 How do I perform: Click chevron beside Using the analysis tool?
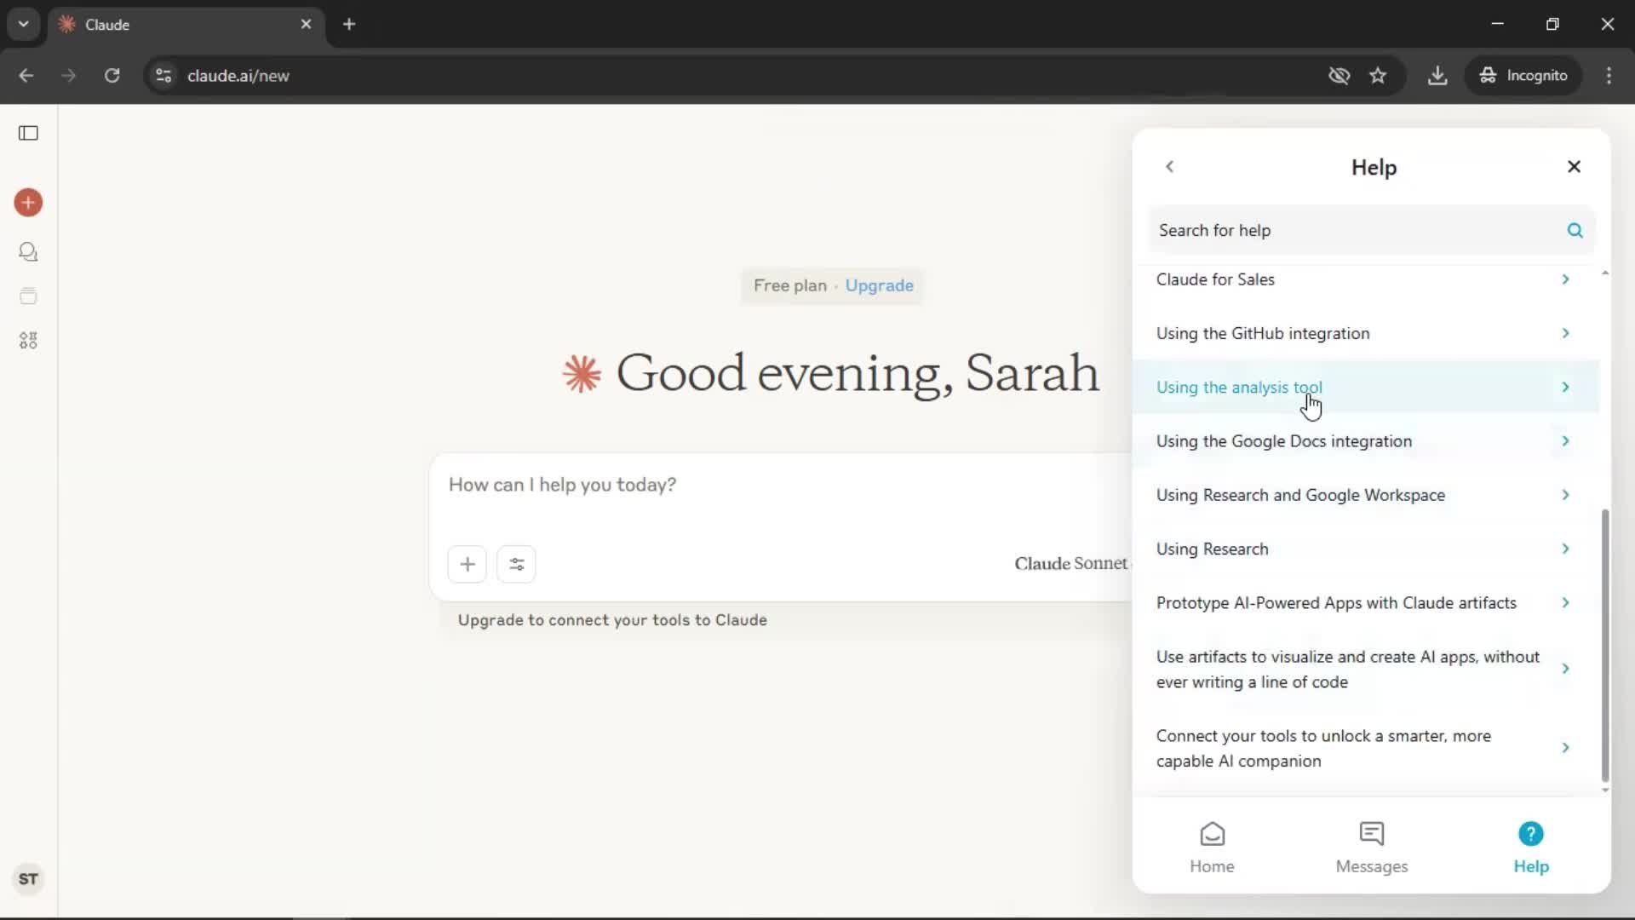coord(1565,387)
